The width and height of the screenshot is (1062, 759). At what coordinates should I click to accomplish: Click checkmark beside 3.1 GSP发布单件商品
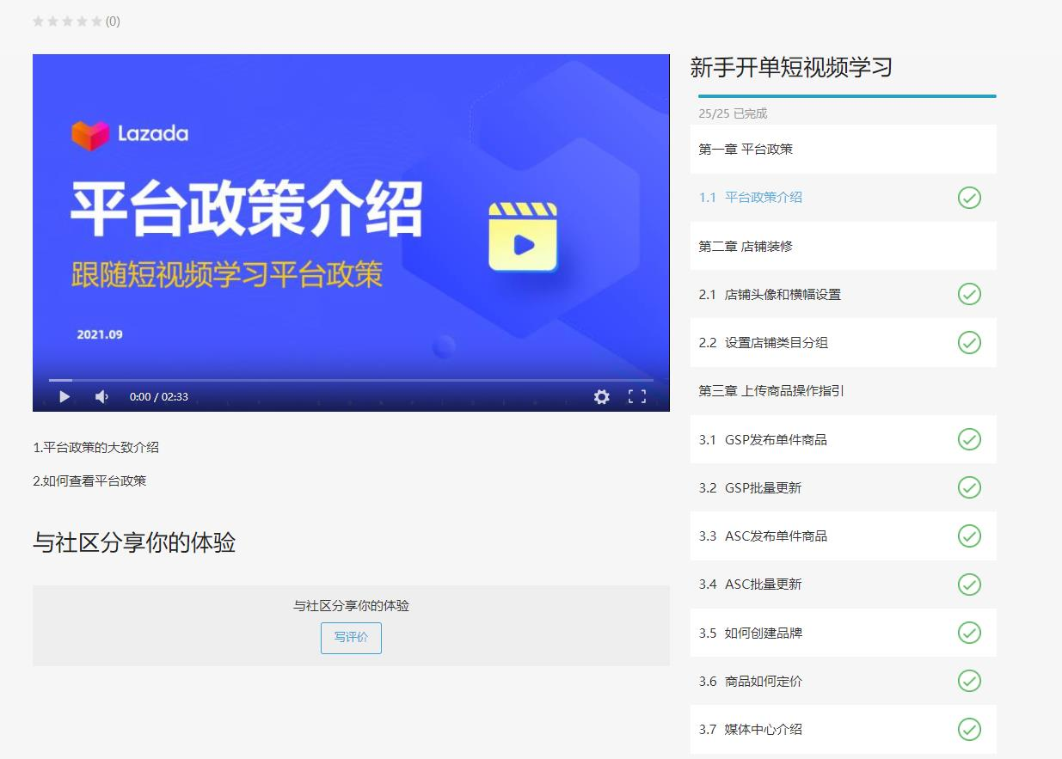(969, 439)
